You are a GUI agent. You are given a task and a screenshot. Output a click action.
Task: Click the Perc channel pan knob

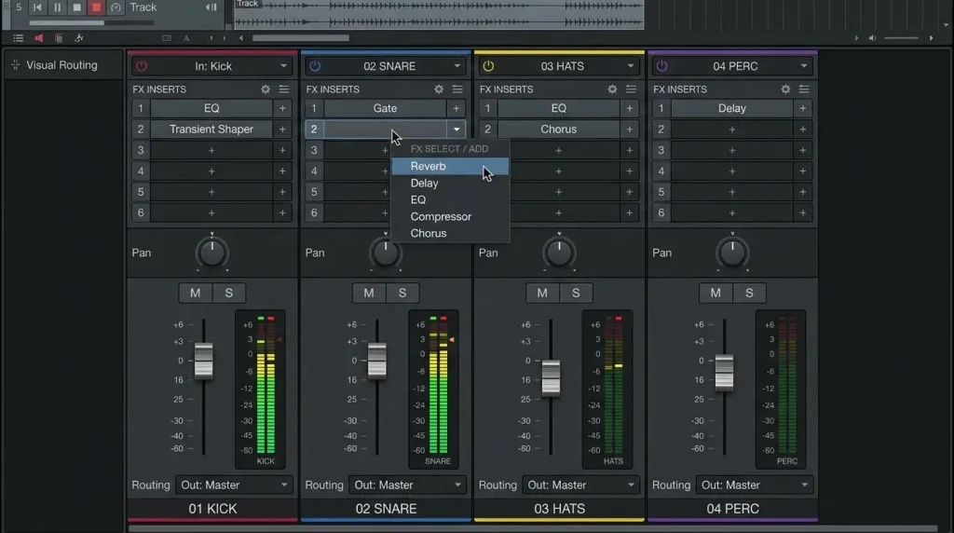tap(732, 253)
